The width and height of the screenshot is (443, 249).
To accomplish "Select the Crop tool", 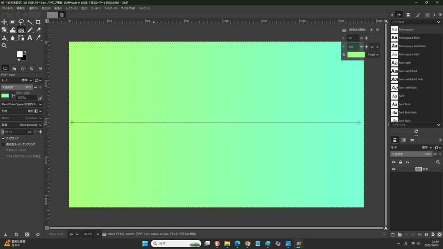I will click(x=38, y=22).
